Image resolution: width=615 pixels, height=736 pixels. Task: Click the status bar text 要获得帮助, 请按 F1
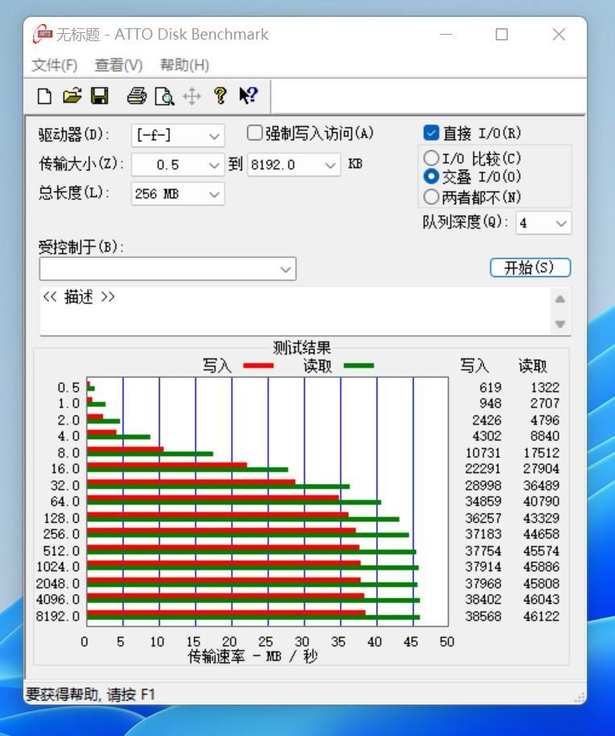[x=90, y=694]
